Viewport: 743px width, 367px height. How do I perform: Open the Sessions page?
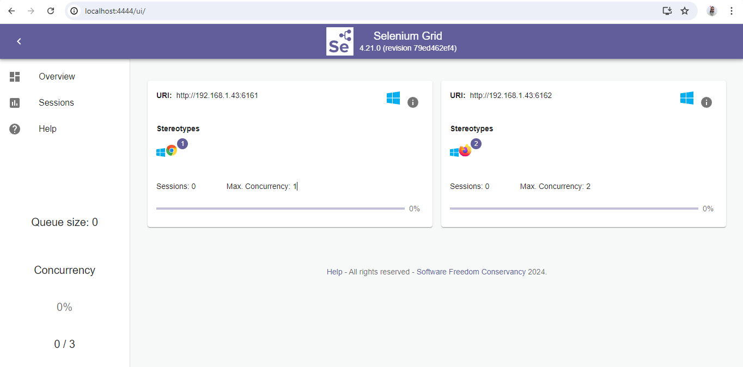pos(56,103)
